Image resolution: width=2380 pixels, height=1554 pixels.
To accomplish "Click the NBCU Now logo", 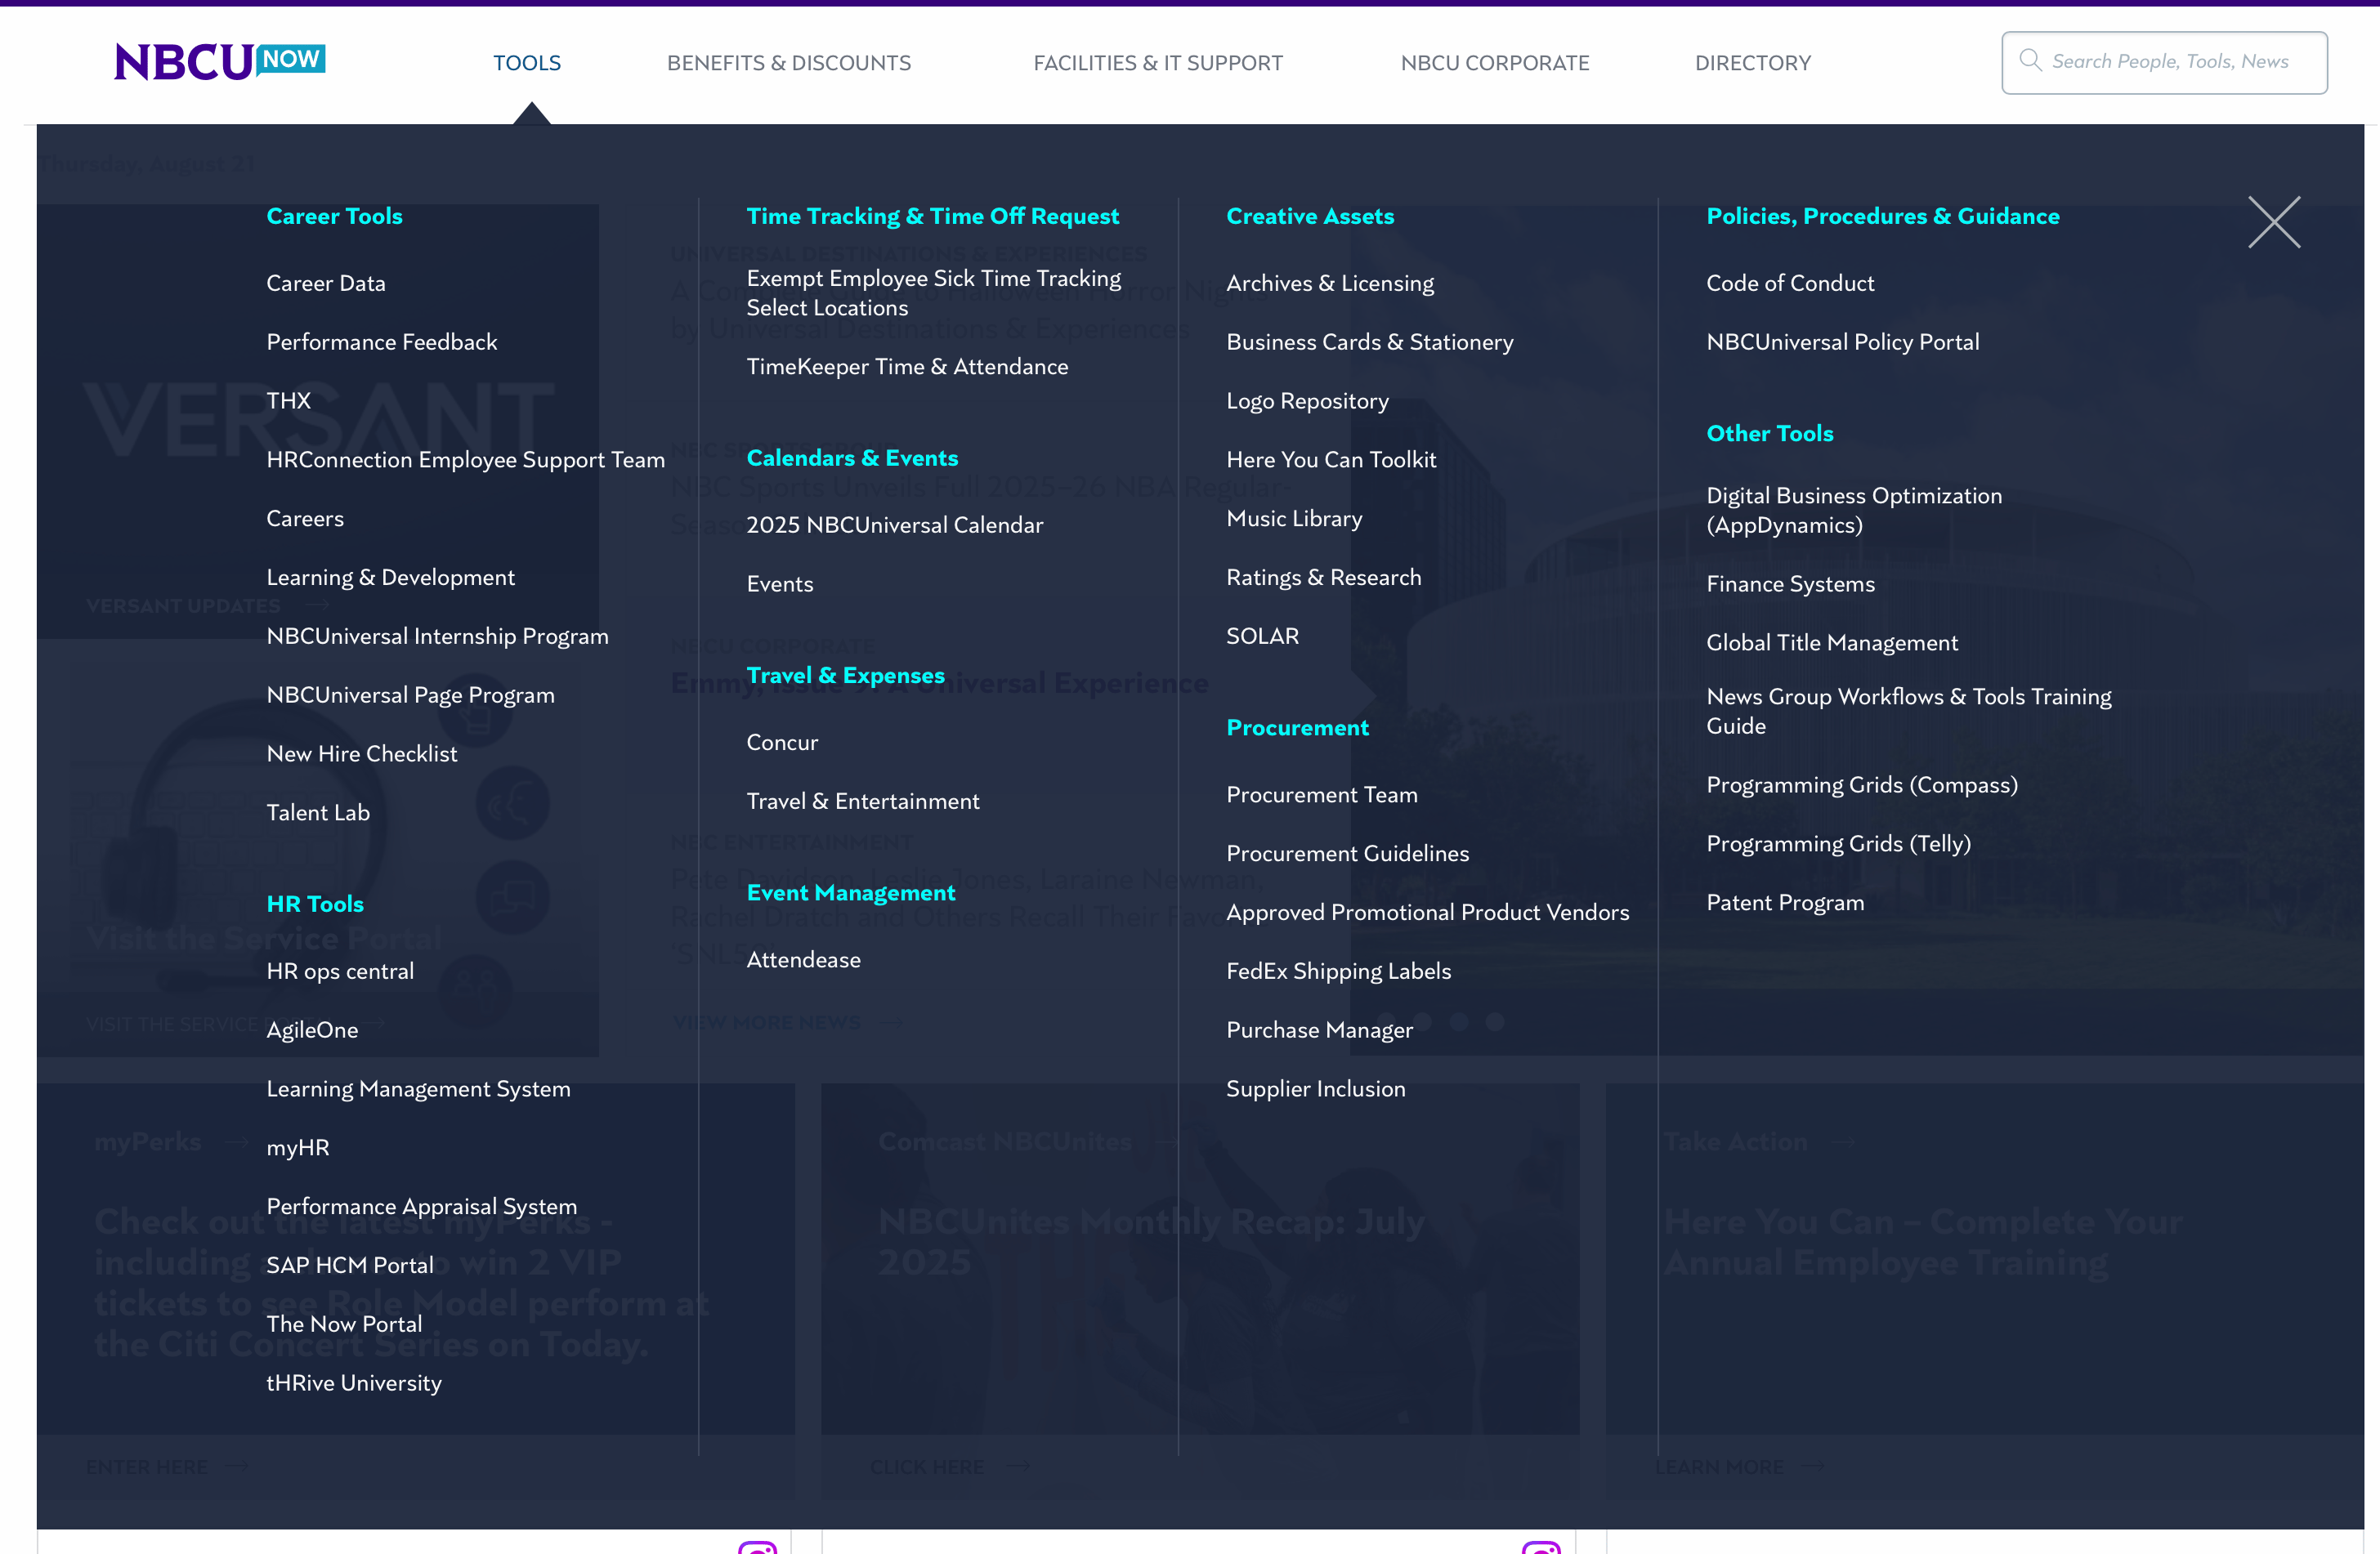I will coord(220,62).
